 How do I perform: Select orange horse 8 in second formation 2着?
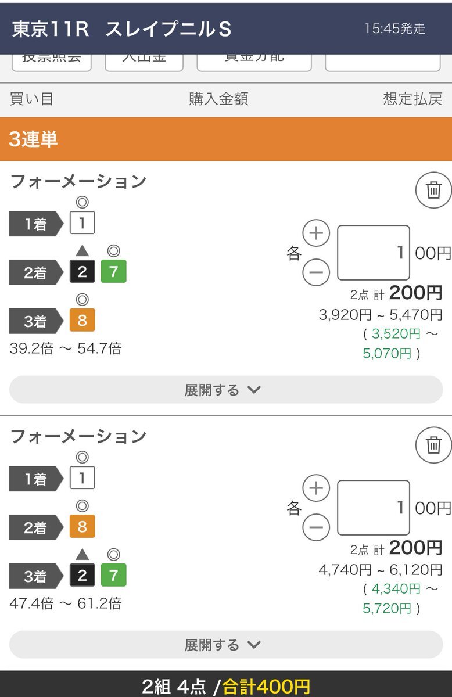[82, 527]
